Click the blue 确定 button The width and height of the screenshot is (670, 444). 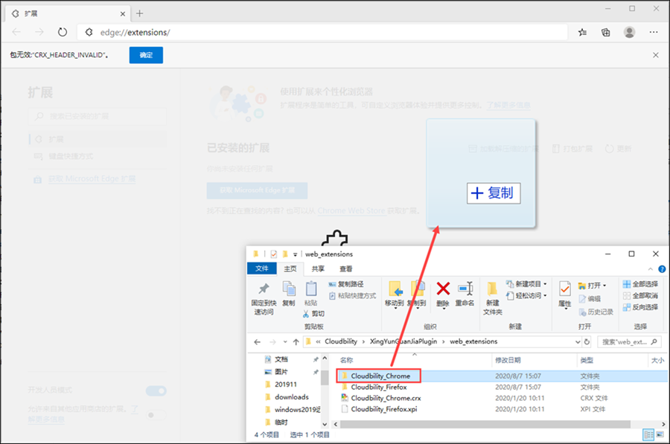146,55
